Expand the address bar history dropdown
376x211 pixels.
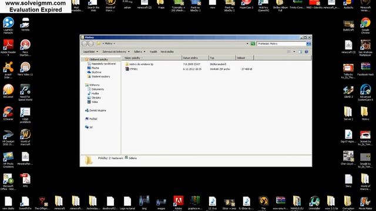pyautogui.click(x=247, y=43)
